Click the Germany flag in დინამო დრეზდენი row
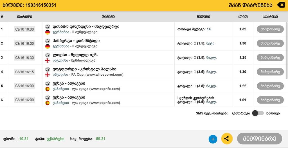This screenshot has height=148, width=288. 47,32
